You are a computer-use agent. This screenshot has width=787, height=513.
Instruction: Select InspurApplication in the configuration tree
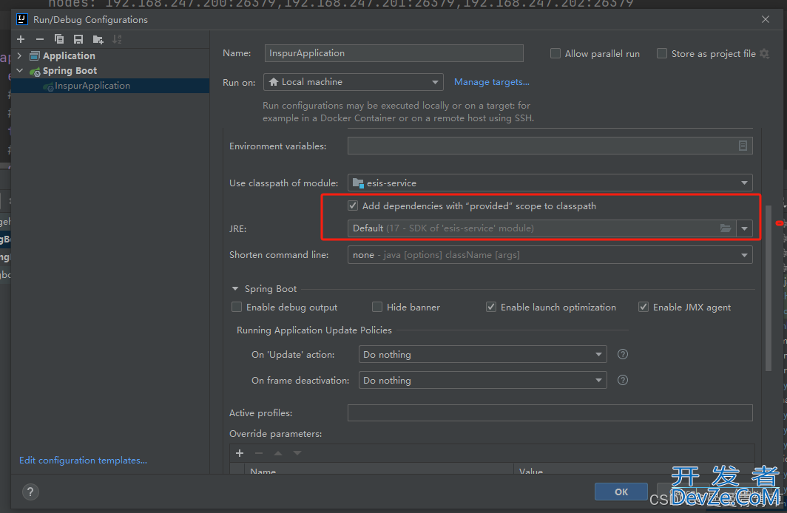pyautogui.click(x=92, y=86)
